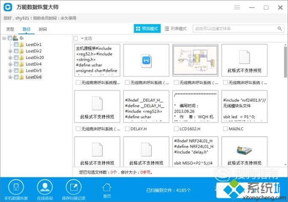Image resolution: width=288 pixels, height=202 pixels.
Task: Click the search magnifier icon
Action: click(280, 29)
